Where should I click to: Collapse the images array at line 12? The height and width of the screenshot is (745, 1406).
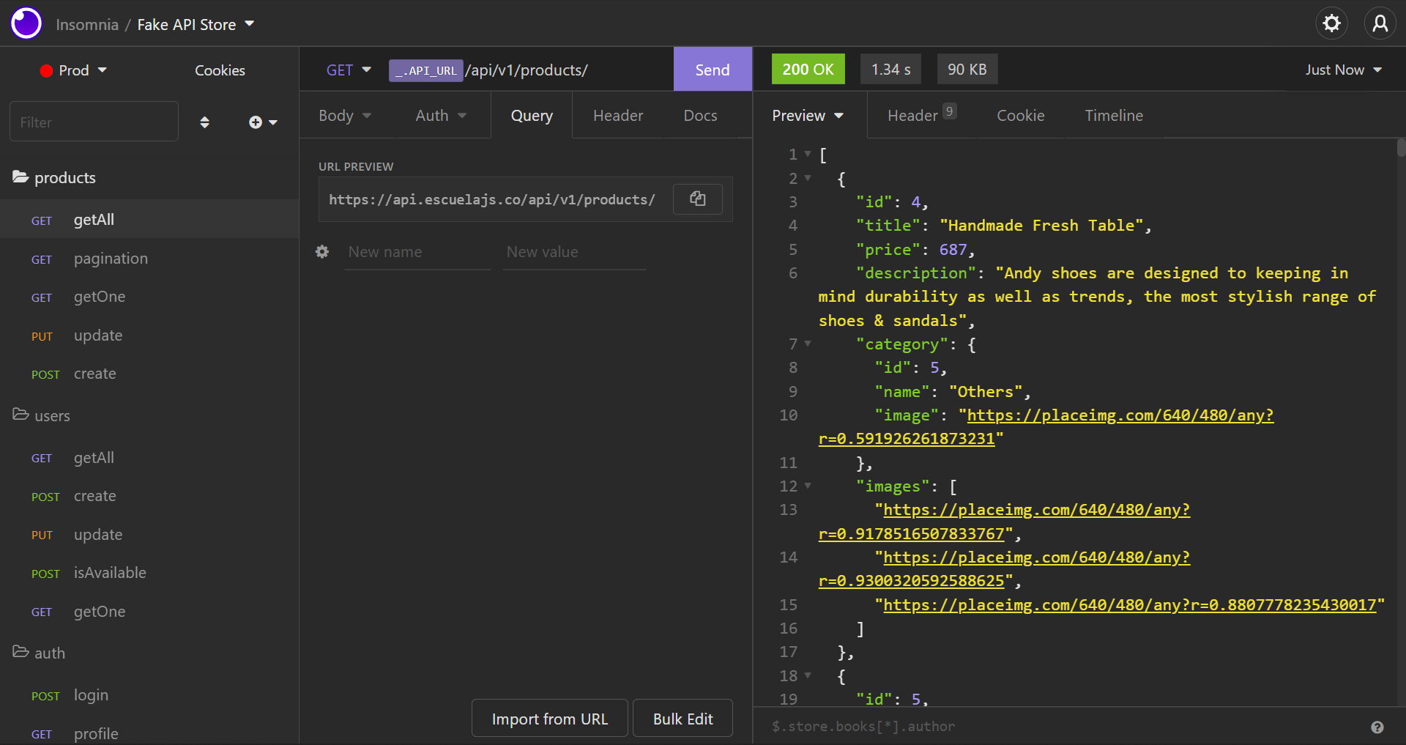[808, 486]
